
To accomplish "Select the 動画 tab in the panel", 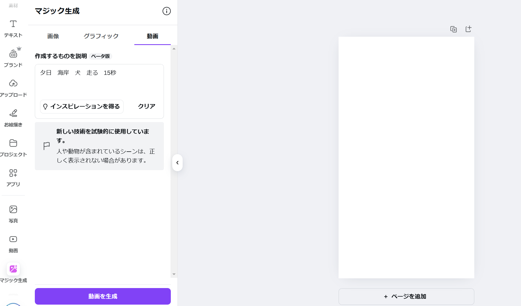I will pos(153,36).
